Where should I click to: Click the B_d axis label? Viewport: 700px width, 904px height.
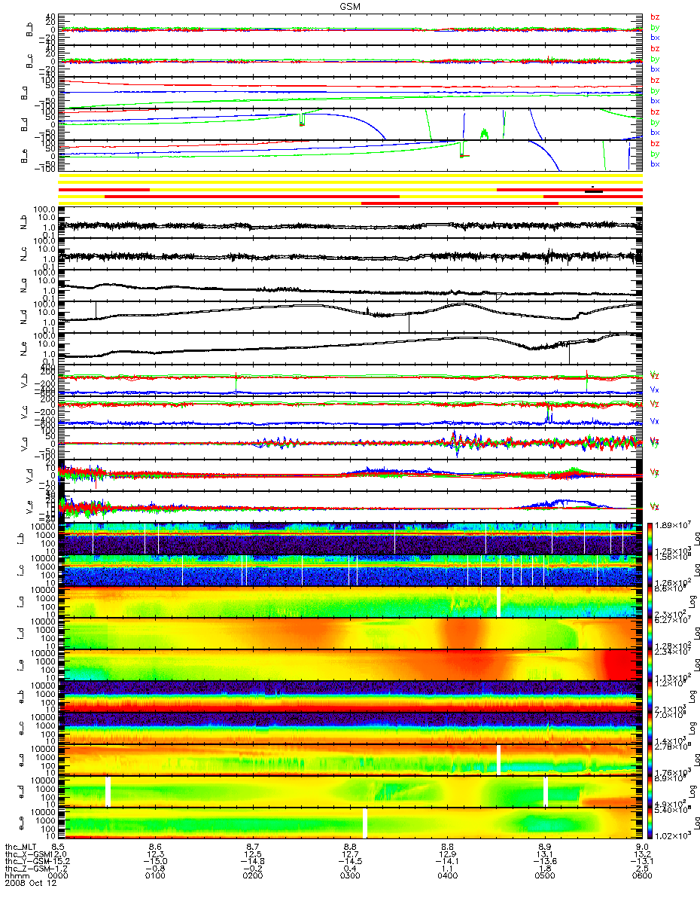[24, 125]
